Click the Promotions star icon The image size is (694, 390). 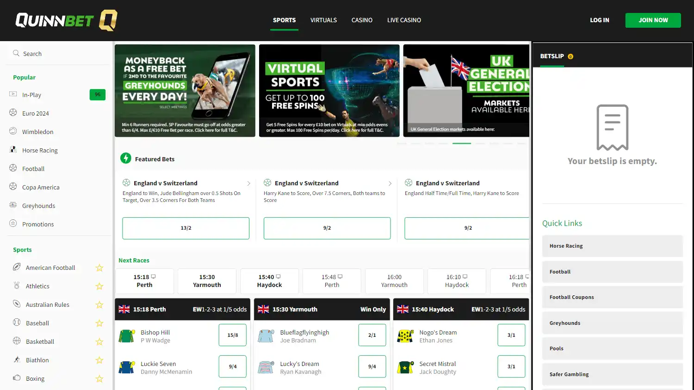pyautogui.click(x=13, y=224)
